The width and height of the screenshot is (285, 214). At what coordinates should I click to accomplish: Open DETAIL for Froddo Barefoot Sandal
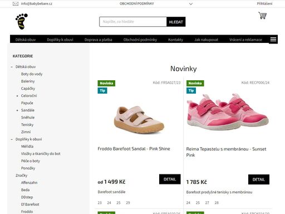pos(170,179)
